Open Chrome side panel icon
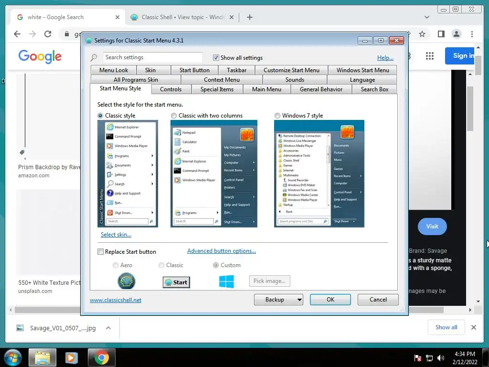The image size is (489, 367). pyautogui.click(x=441, y=34)
